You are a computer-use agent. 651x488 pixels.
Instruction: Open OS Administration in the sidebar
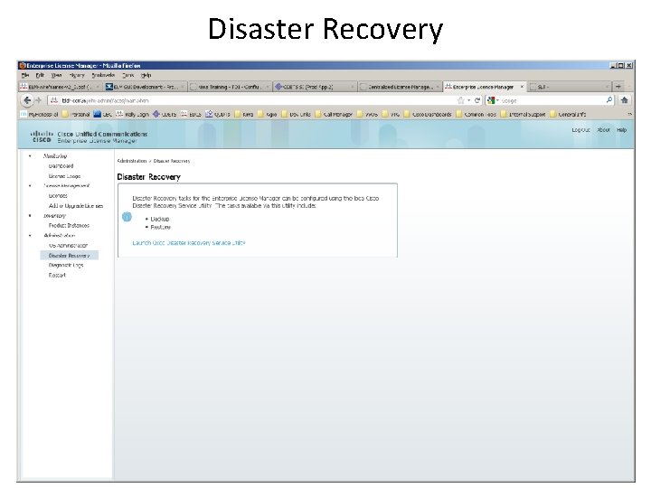[68, 245]
